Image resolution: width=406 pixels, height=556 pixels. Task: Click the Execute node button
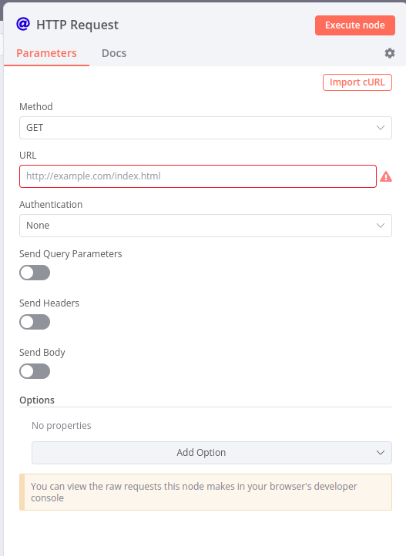click(x=355, y=25)
